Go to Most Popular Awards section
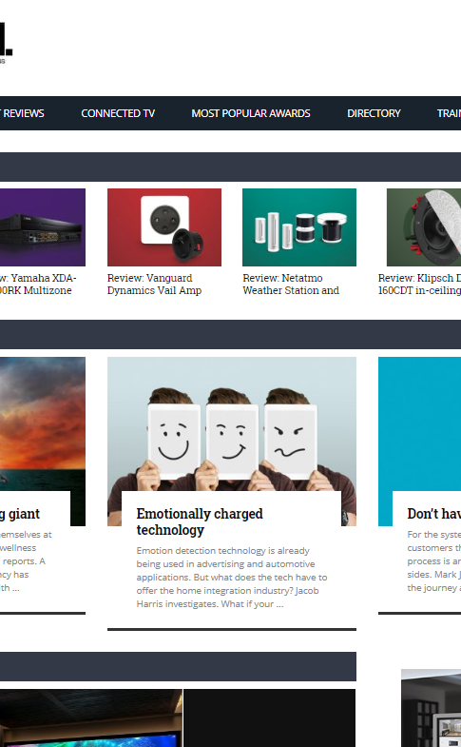Image resolution: width=461 pixels, height=747 pixels. tap(251, 113)
